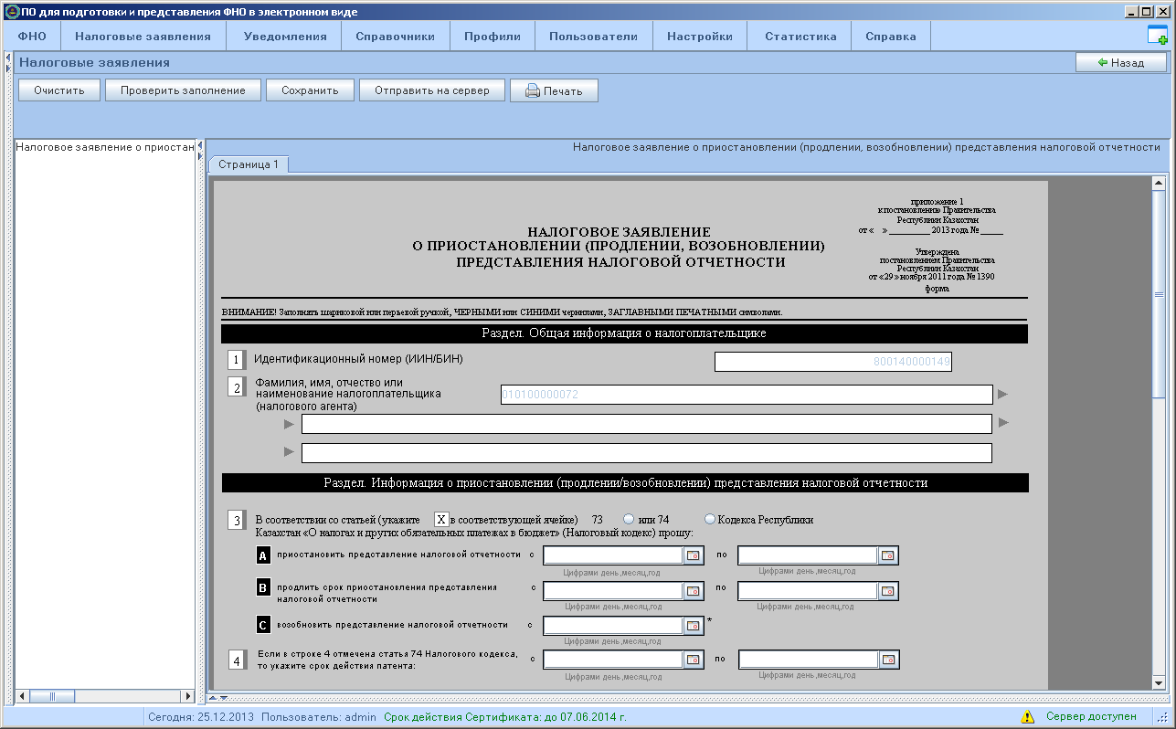
Task: Open calendar for row 4 patent end date
Action: click(x=889, y=660)
